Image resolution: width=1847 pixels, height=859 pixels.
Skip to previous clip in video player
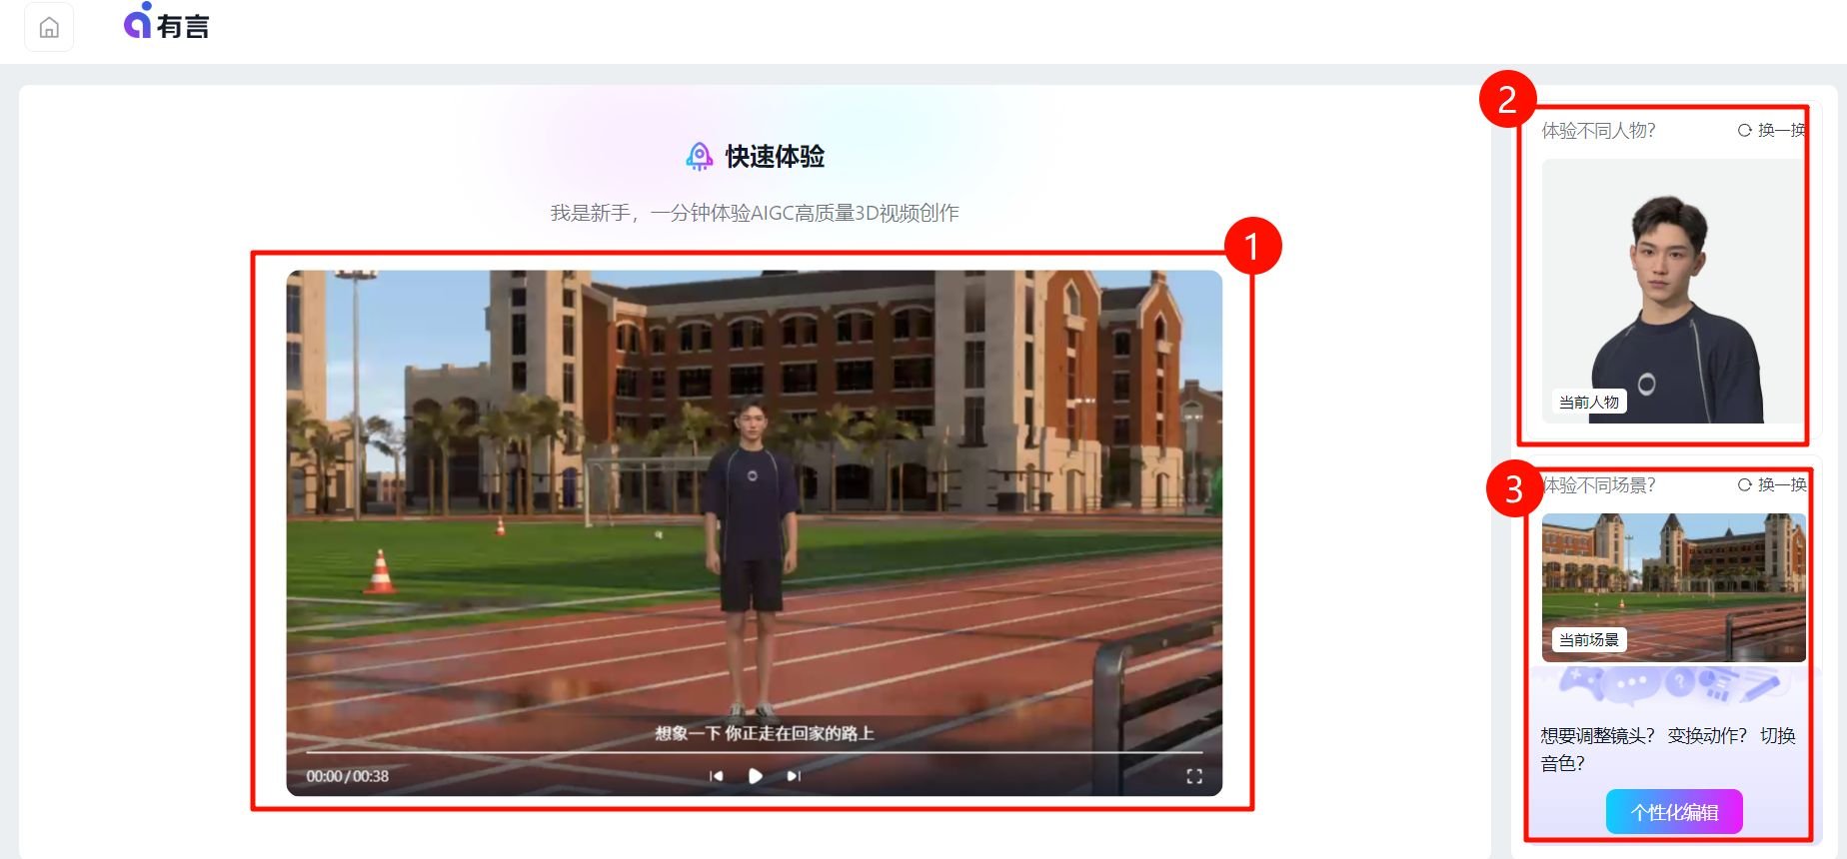point(716,776)
